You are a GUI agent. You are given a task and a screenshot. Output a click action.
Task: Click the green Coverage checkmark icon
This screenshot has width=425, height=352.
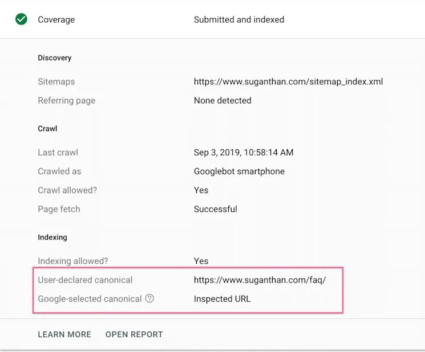tap(21, 19)
